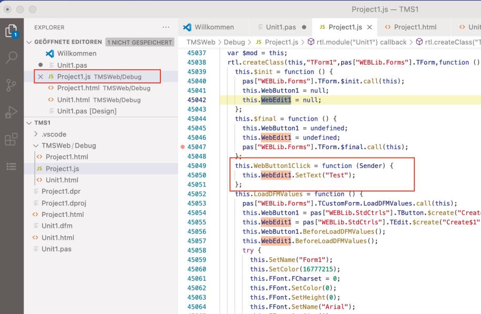The height and width of the screenshot is (314, 481).
Task: Open Project1.dpr in the file tree
Action: tap(61, 192)
